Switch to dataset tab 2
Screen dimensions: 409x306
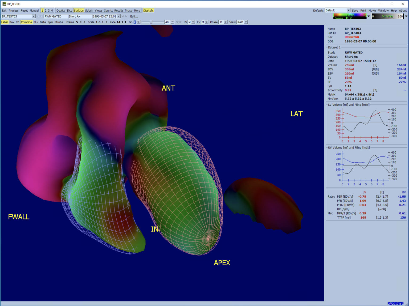(45, 11)
